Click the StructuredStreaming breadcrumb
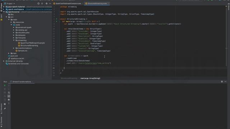 click(x=69, y=78)
